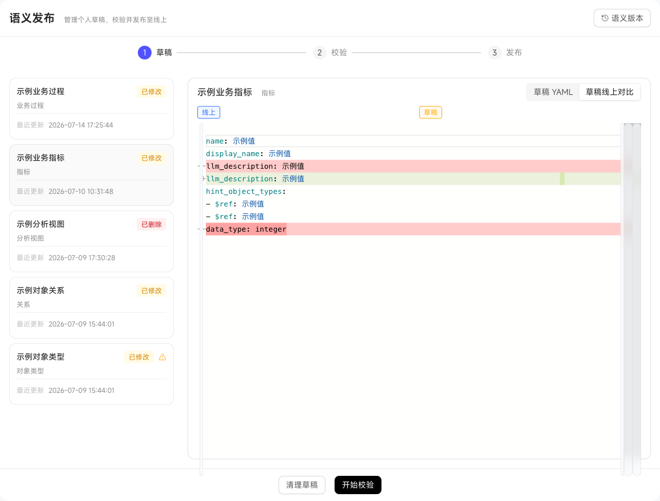Select step 1 草稿 circle in stepper
660x501 pixels.
click(x=144, y=53)
